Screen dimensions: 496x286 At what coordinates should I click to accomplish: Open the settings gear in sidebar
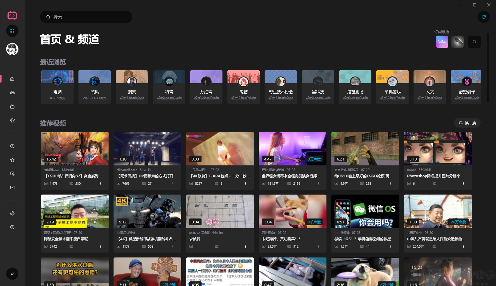point(12,213)
